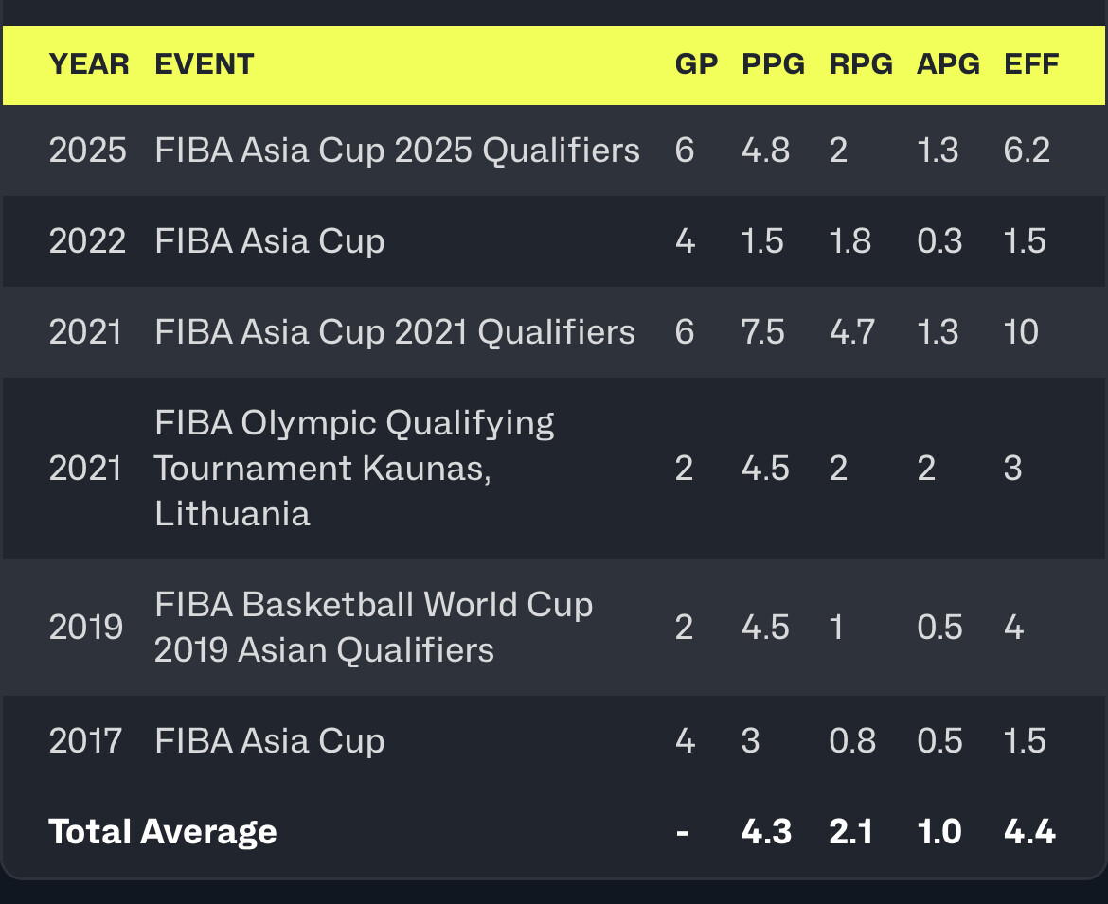Open FIBA Asia Cup 2025 Qualifiers event
The width and height of the screenshot is (1108, 904).
tap(397, 151)
